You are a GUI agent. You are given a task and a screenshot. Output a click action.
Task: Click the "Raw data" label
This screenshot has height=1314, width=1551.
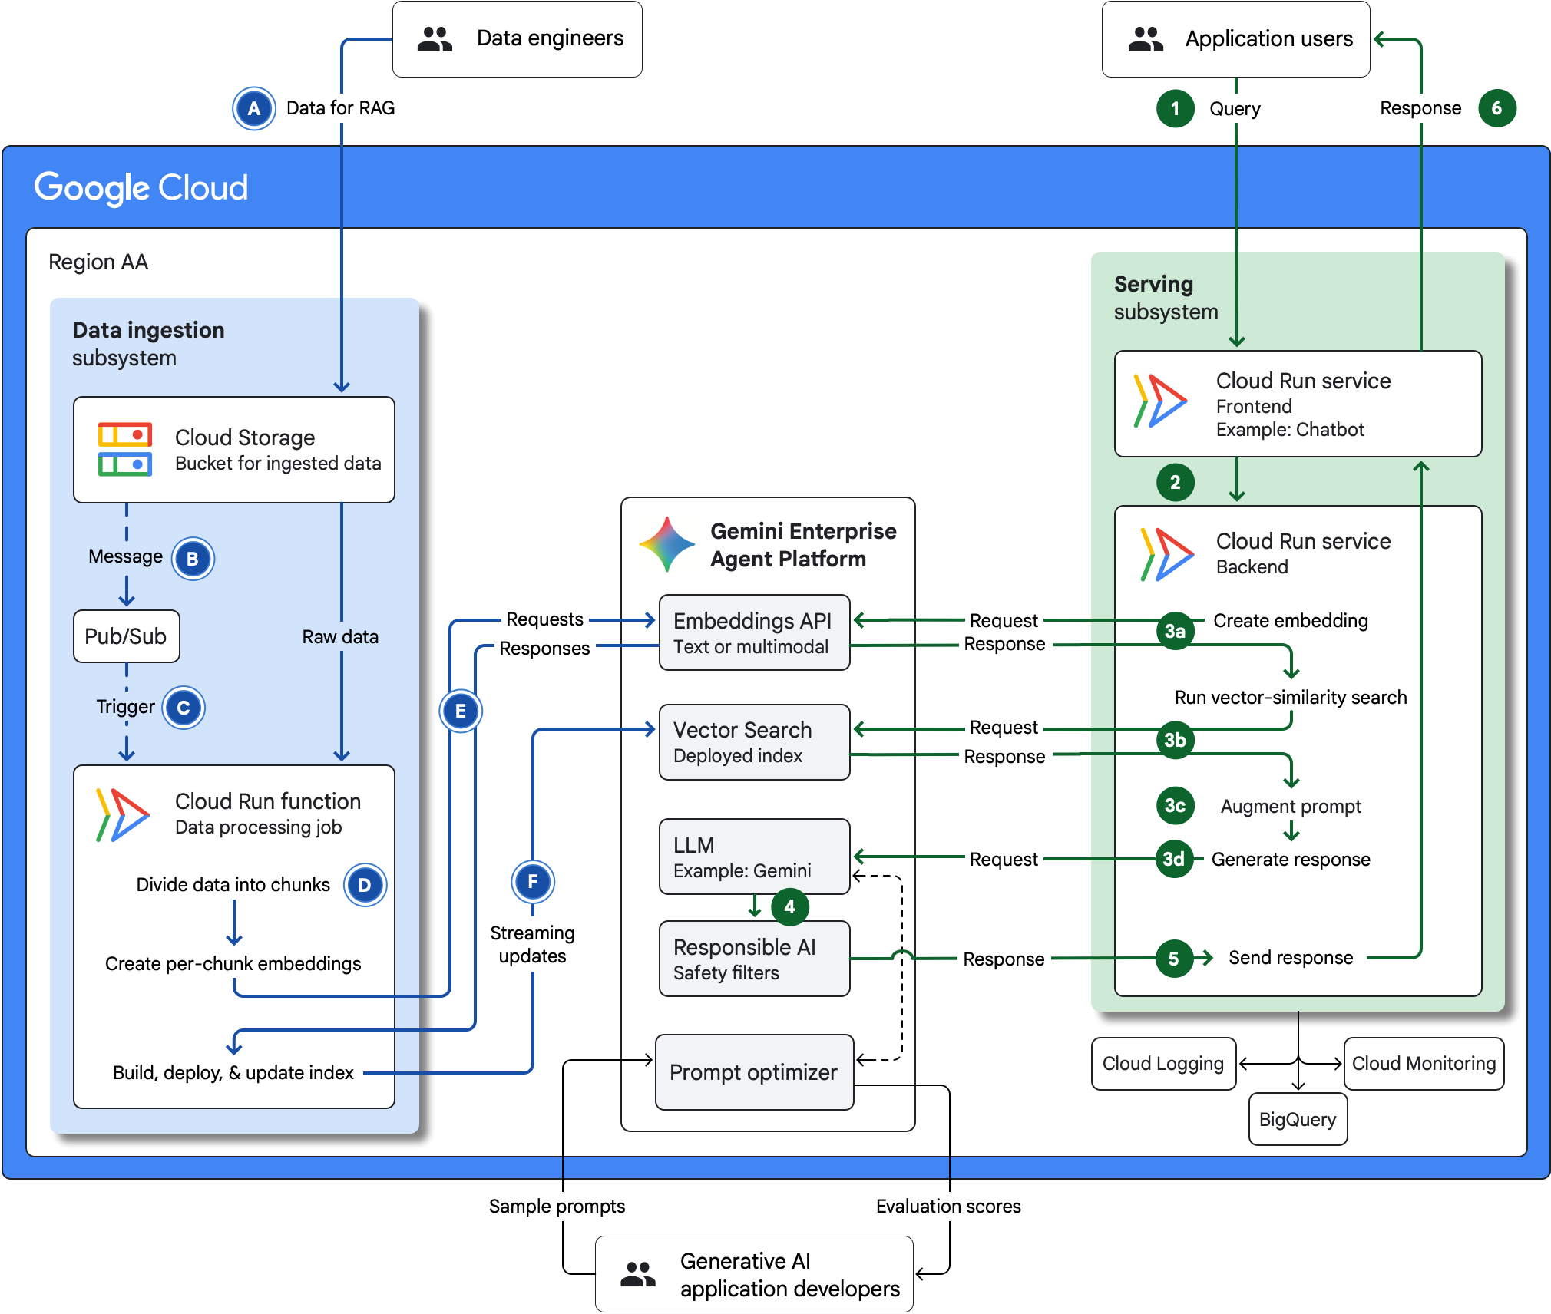click(340, 637)
